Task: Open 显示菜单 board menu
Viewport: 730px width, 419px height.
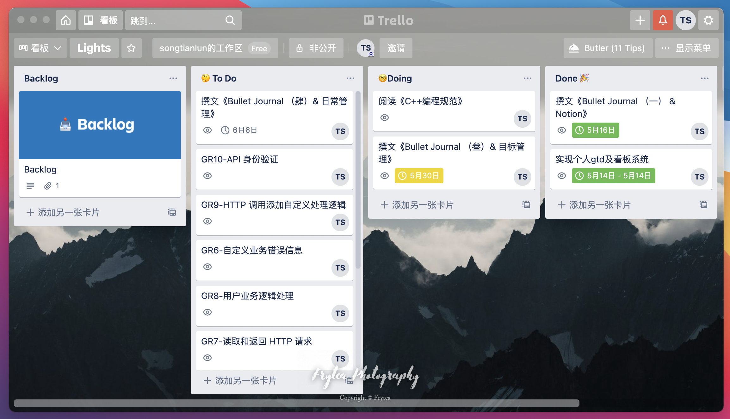Action: click(687, 48)
